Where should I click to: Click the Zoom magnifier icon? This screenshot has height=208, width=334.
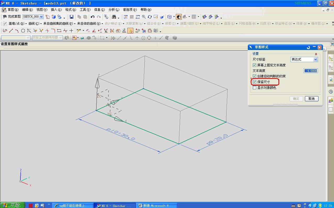pos(144,17)
